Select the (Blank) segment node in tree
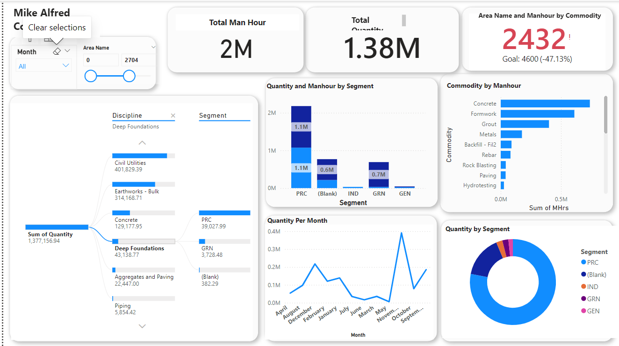The image size is (619, 346). pos(224,276)
